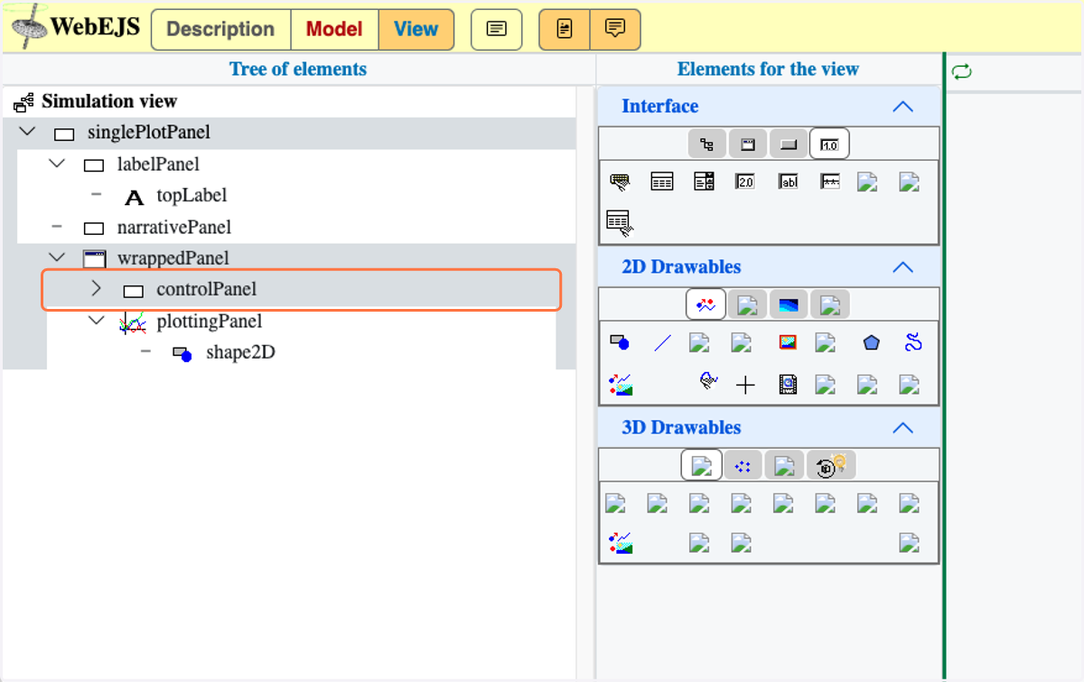Pick the 2D black plus cross element

point(745,387)
